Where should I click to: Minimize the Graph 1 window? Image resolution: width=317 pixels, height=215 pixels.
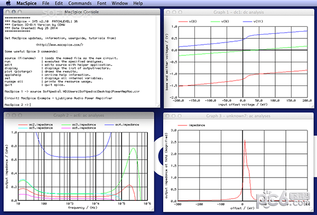[174, 12]
